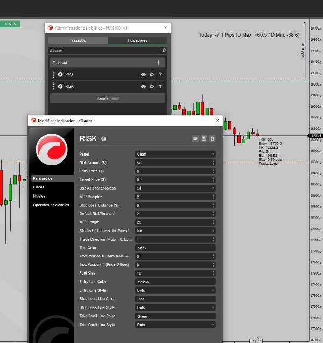Image resolution: width=323 pixels, height=343 pixels.
Task: Click the Default Risk/Reward stepper arrows
Action: [213, 214]
